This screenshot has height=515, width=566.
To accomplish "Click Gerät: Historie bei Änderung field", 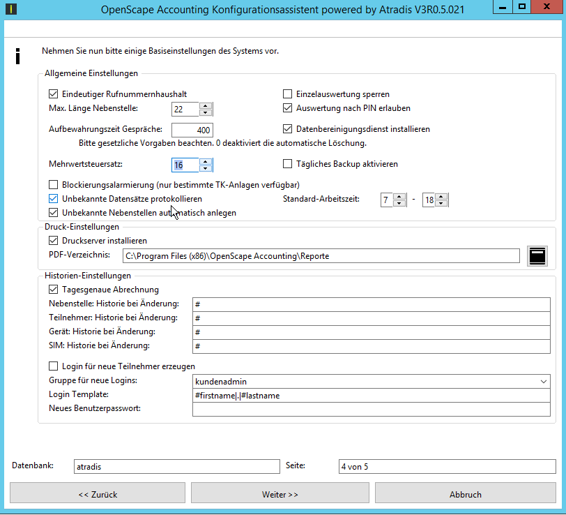I will 371,332.
